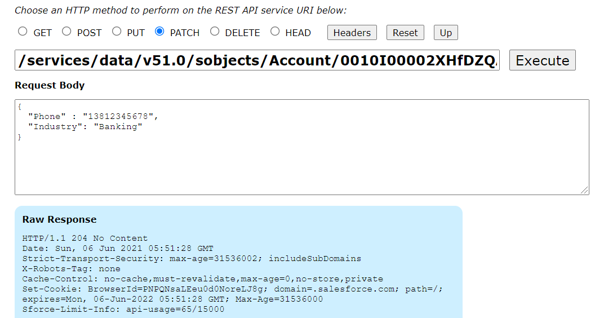
Task: Open the Headers editor
Action: pos(352,33)
